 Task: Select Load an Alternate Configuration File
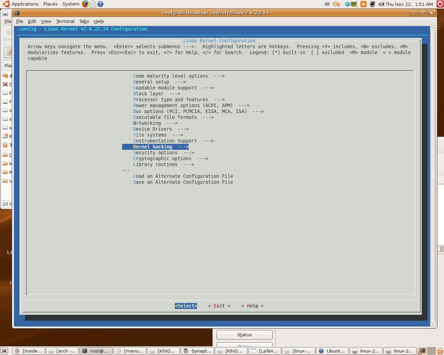pos(183,176)
